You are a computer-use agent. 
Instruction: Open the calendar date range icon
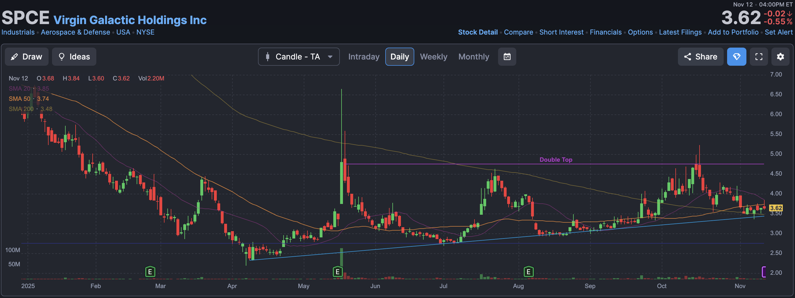507,57
